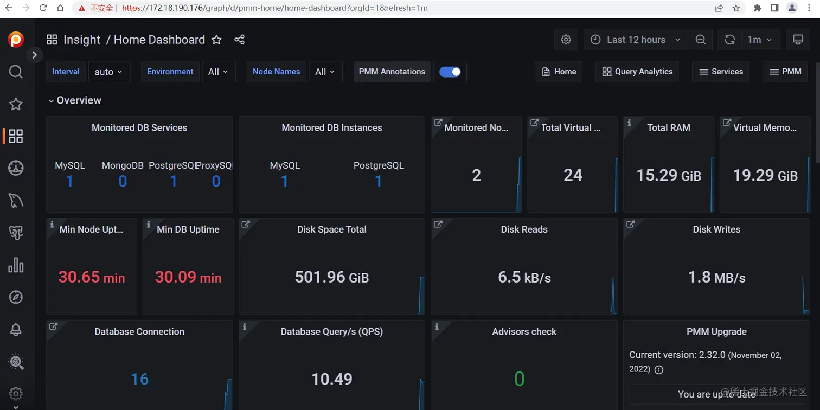Open the Monitored Nodes panel link icon

click(438, 123)
